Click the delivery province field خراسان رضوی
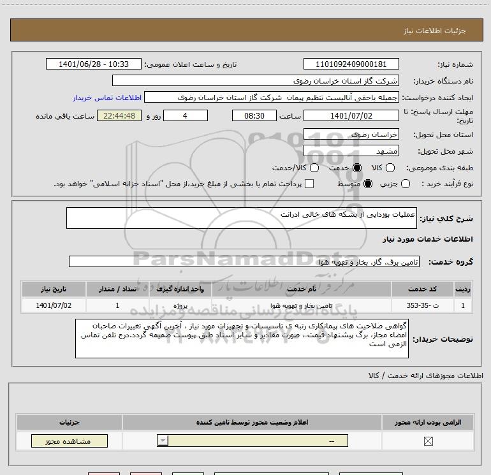This screenshot has height=475, width=491. 351,134
